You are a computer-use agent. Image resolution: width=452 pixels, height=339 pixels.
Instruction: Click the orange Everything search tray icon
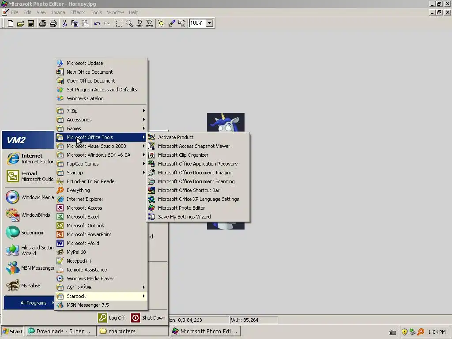(421, 332)
